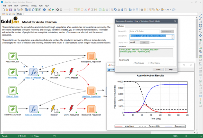Create a new model file

[4, 10]
